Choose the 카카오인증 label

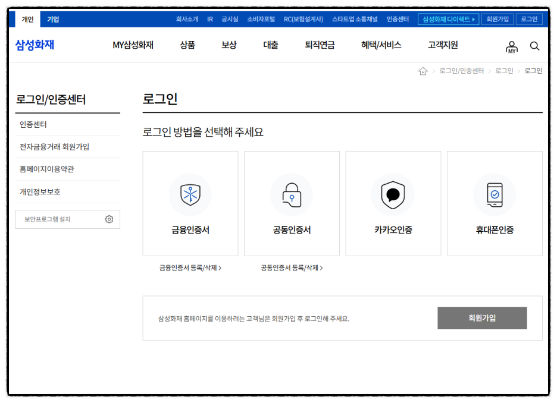click(393, 230)
